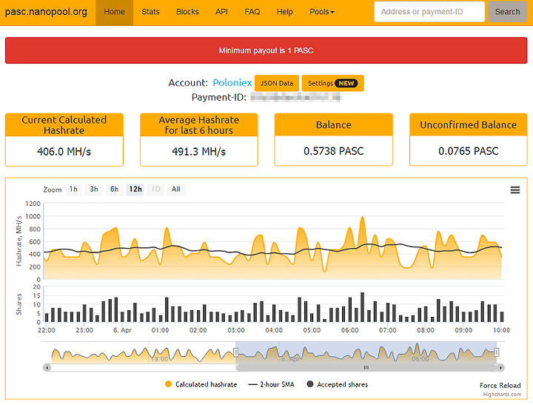Viewport: 533px width, 405px height.
Task: Click the navigator scrollbar left arrow
Action: (47, 367)
